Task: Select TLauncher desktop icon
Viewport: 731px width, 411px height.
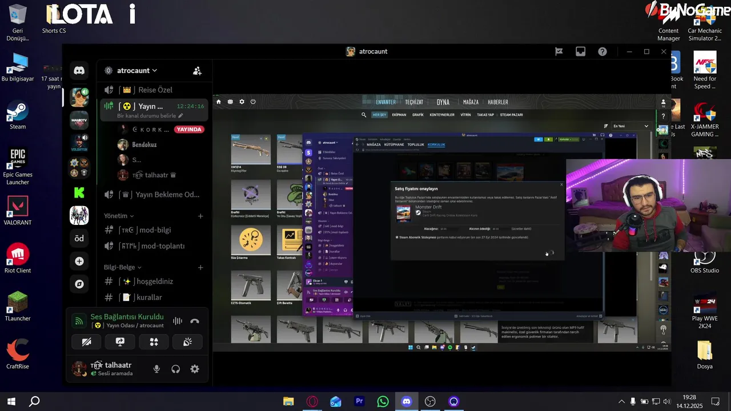Action: pyautogui.click(x=18, y=306)
